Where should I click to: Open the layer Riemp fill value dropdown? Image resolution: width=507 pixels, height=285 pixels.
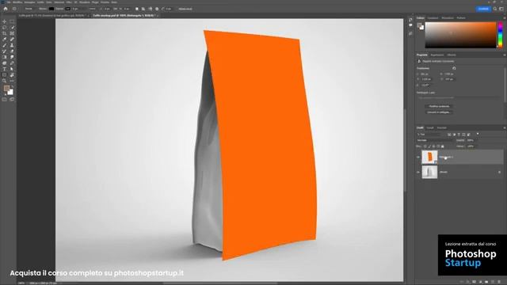[x=472, y=146]
